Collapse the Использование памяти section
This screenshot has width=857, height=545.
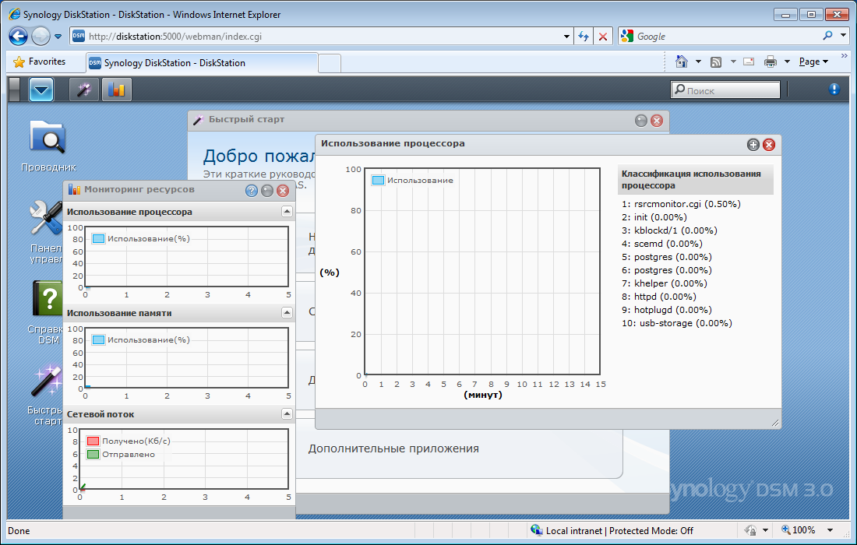pyautogui.click(x=287, y=312)
